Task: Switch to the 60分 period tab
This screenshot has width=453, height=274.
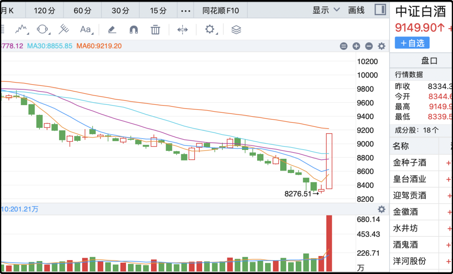Action: [x=82, y=10]
